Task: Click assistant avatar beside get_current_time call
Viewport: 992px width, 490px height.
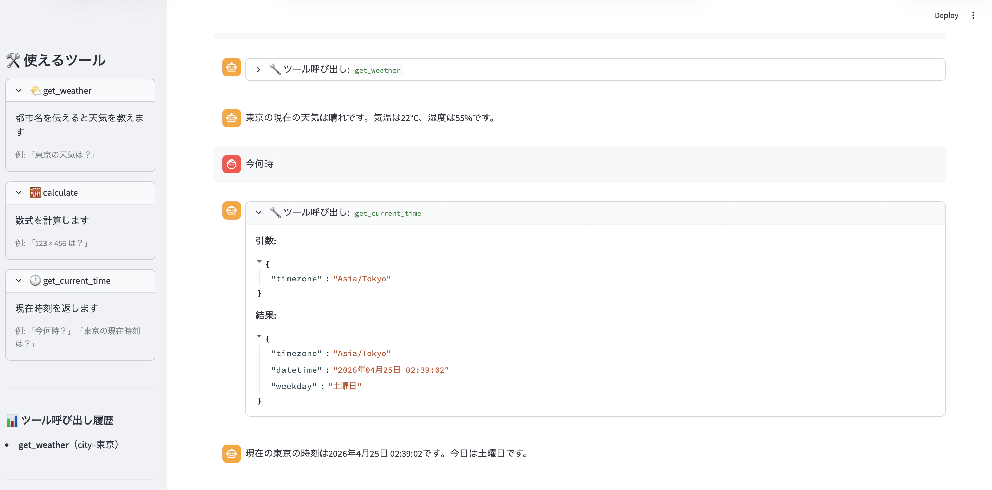Action: [x=232, y=210]
